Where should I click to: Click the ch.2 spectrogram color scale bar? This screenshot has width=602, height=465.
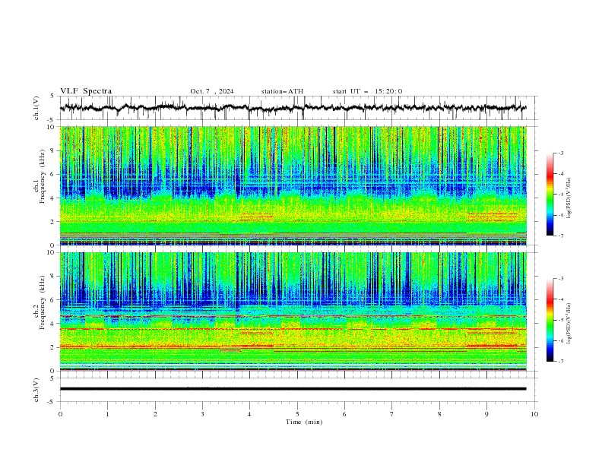pyautogui.click(x=550, y=320)
